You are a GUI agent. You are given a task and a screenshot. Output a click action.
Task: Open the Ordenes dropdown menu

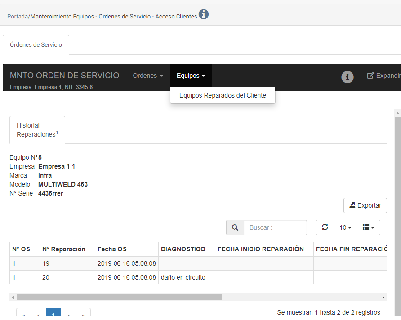pyautogui.click(x=147, y=76)
